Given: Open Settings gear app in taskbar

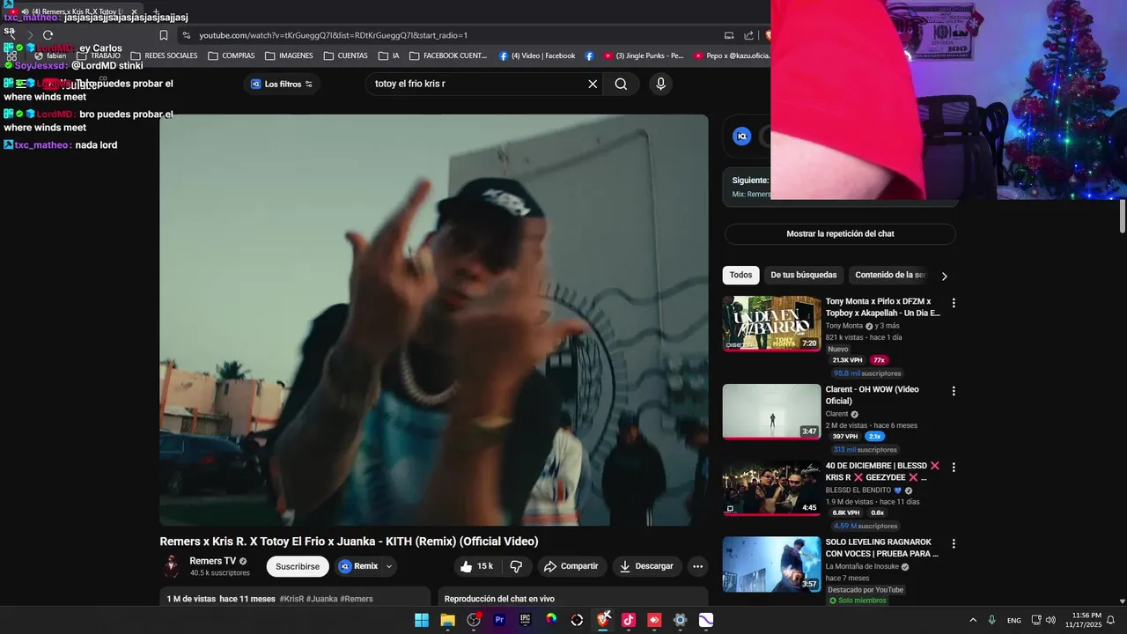Looking at the screenshot, I should tap(680, 620).
